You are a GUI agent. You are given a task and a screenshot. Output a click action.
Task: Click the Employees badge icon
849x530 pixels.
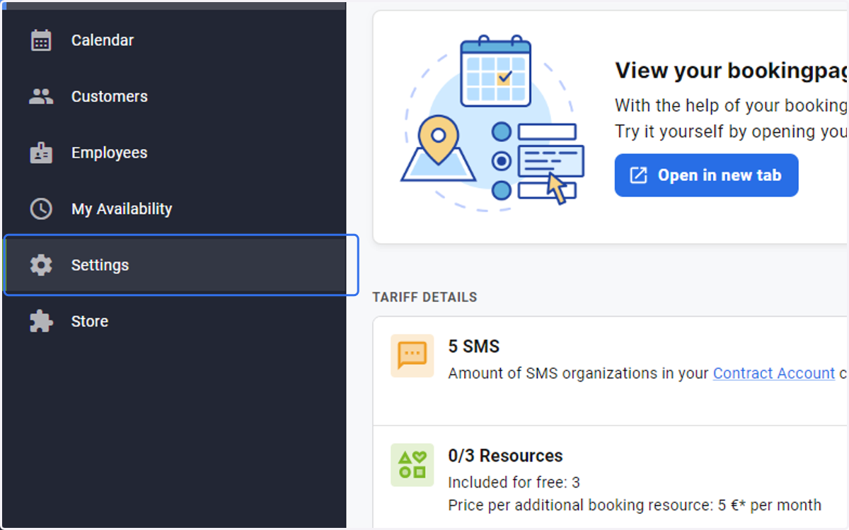pos(41,153)
